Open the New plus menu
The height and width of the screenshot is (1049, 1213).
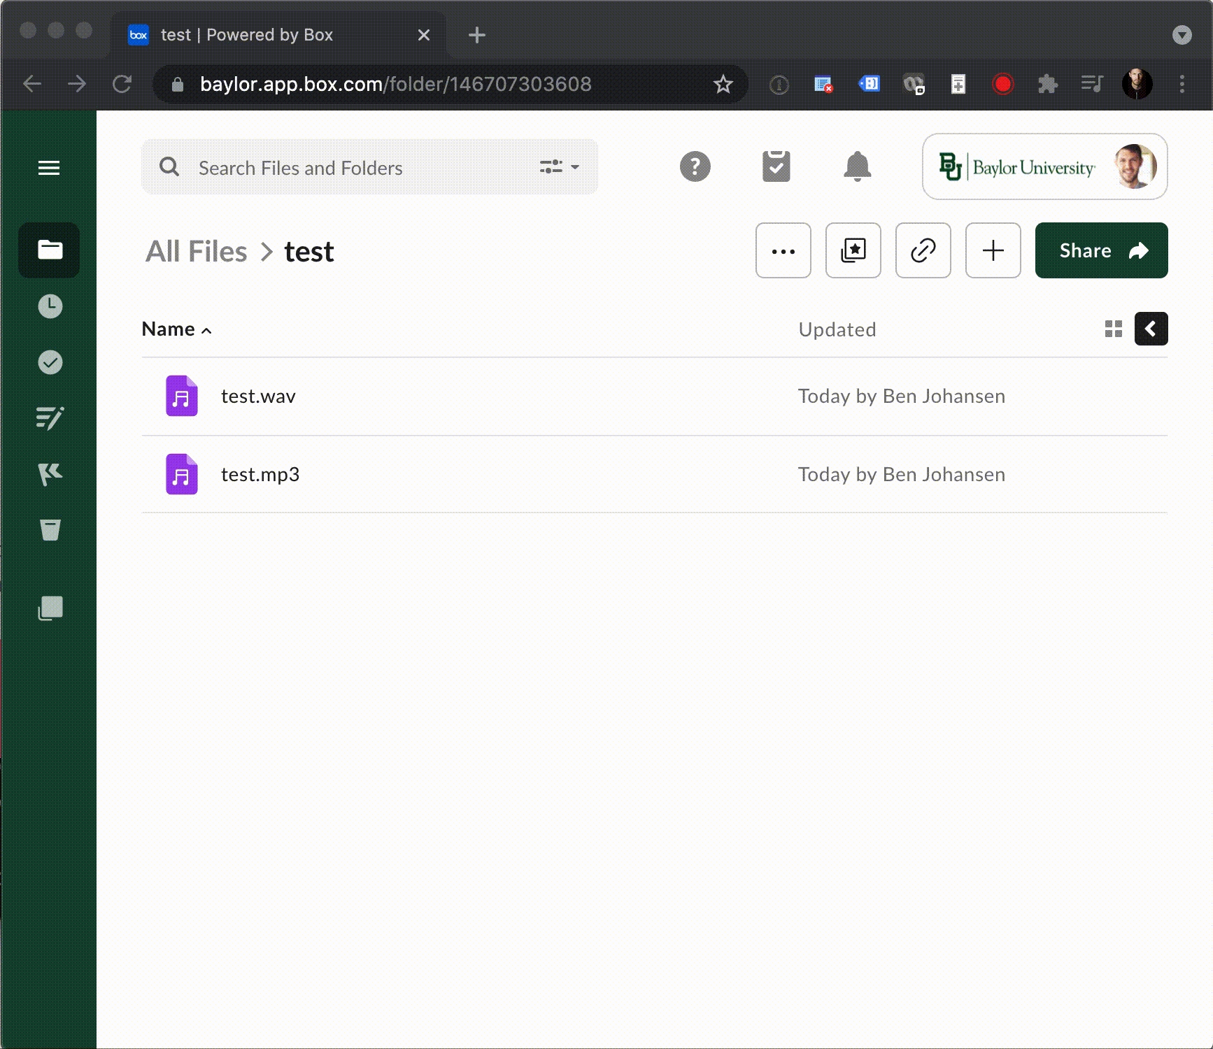(x=993, y=250)
